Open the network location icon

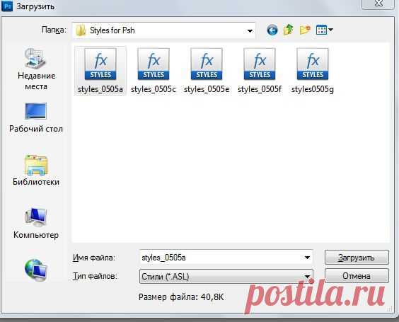point(36,270)
